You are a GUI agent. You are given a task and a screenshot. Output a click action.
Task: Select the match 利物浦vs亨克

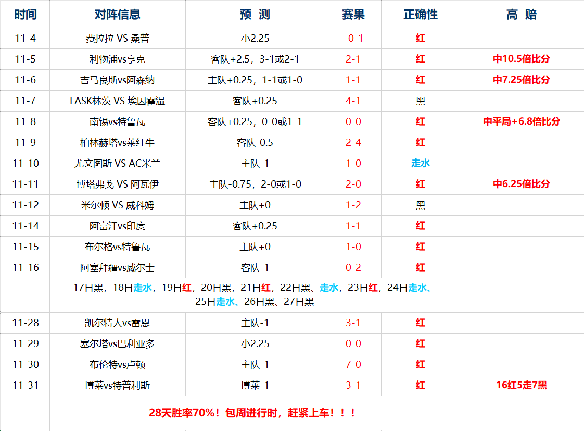tap(117, 59)
